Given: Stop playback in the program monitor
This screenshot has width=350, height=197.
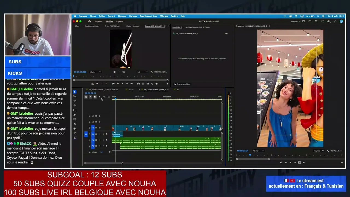Looking at the screenshot, I should [x=290, y=163].
